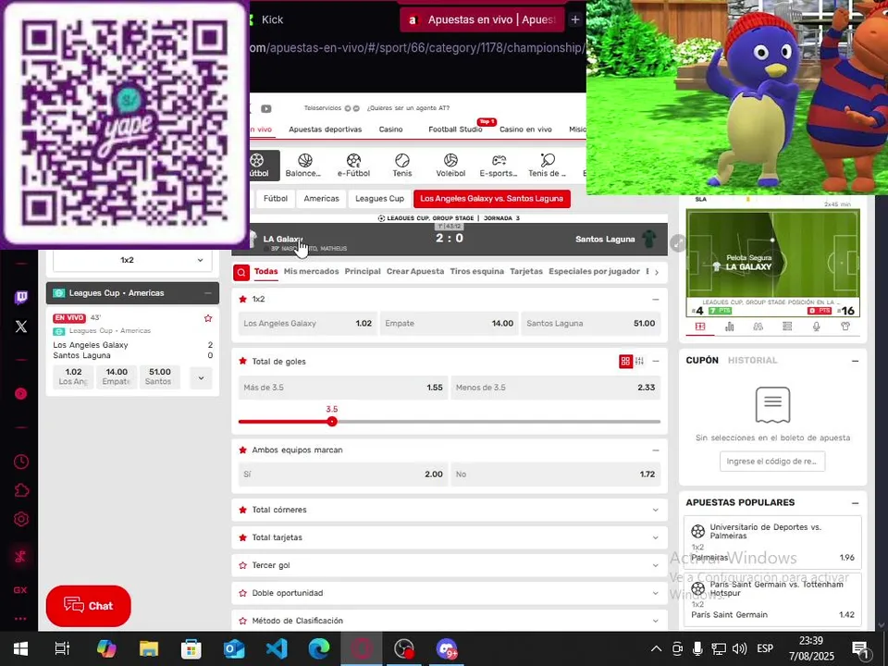Select the Baloncesto sport icon
This screenshot has width=888, height=666.
pos(304,166)
